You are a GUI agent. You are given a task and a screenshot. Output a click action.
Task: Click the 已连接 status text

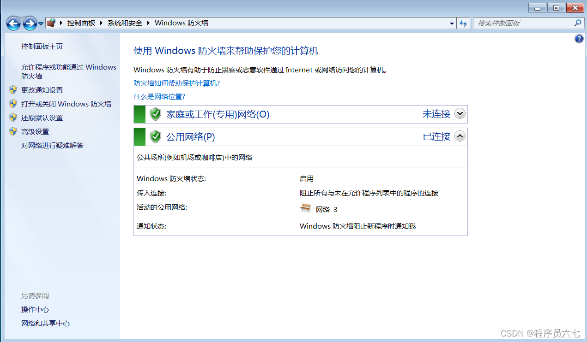pyautogui.click(x=436, y=136)
